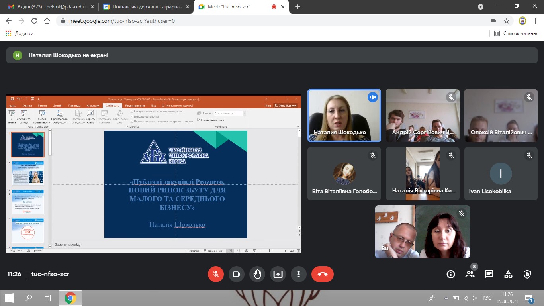
Task: Open Windows taskbar search
Action: click(x=29, y=298)
